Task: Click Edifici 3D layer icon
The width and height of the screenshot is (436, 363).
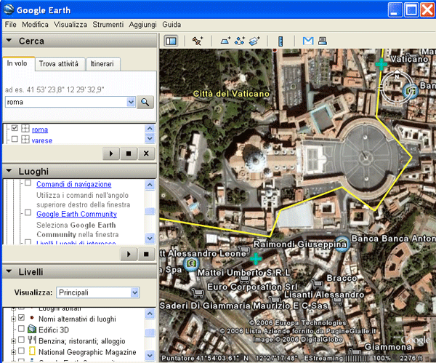Action: tap(32, 329)
